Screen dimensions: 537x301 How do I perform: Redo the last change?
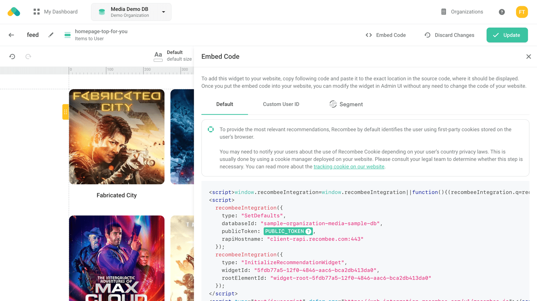28,57
